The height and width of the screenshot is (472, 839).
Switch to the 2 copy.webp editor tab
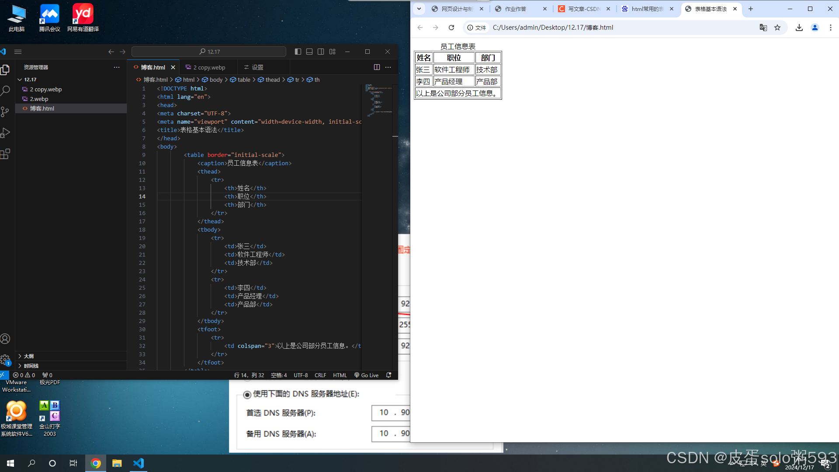pyautogui.click(x=209, y=67)
